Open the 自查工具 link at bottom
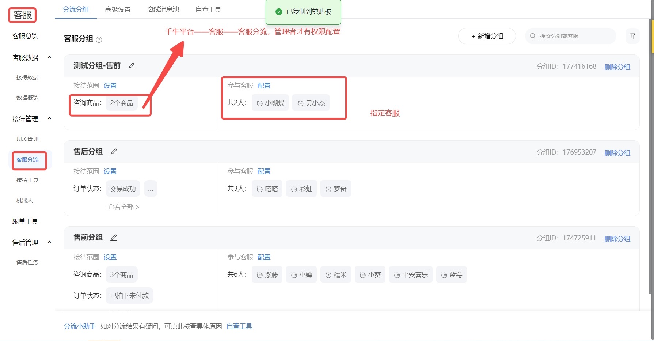The image size is (654, 341). (x=239, y=326)
